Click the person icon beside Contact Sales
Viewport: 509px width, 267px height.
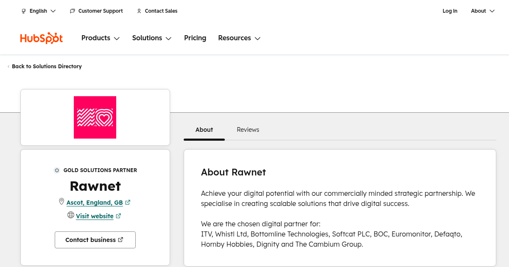(x=139, y=11)
